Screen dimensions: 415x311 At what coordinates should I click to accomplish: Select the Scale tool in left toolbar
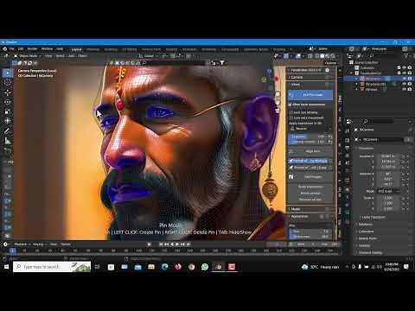tap(8, 111)
